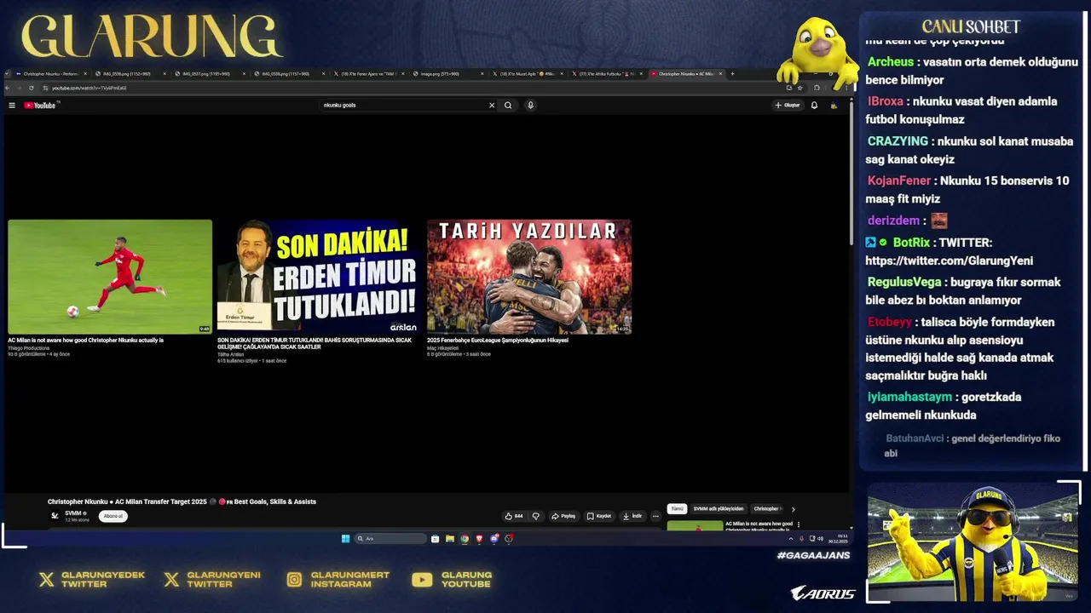
Task: Open the KojanFener username in chat
Action: pos(898,180)
